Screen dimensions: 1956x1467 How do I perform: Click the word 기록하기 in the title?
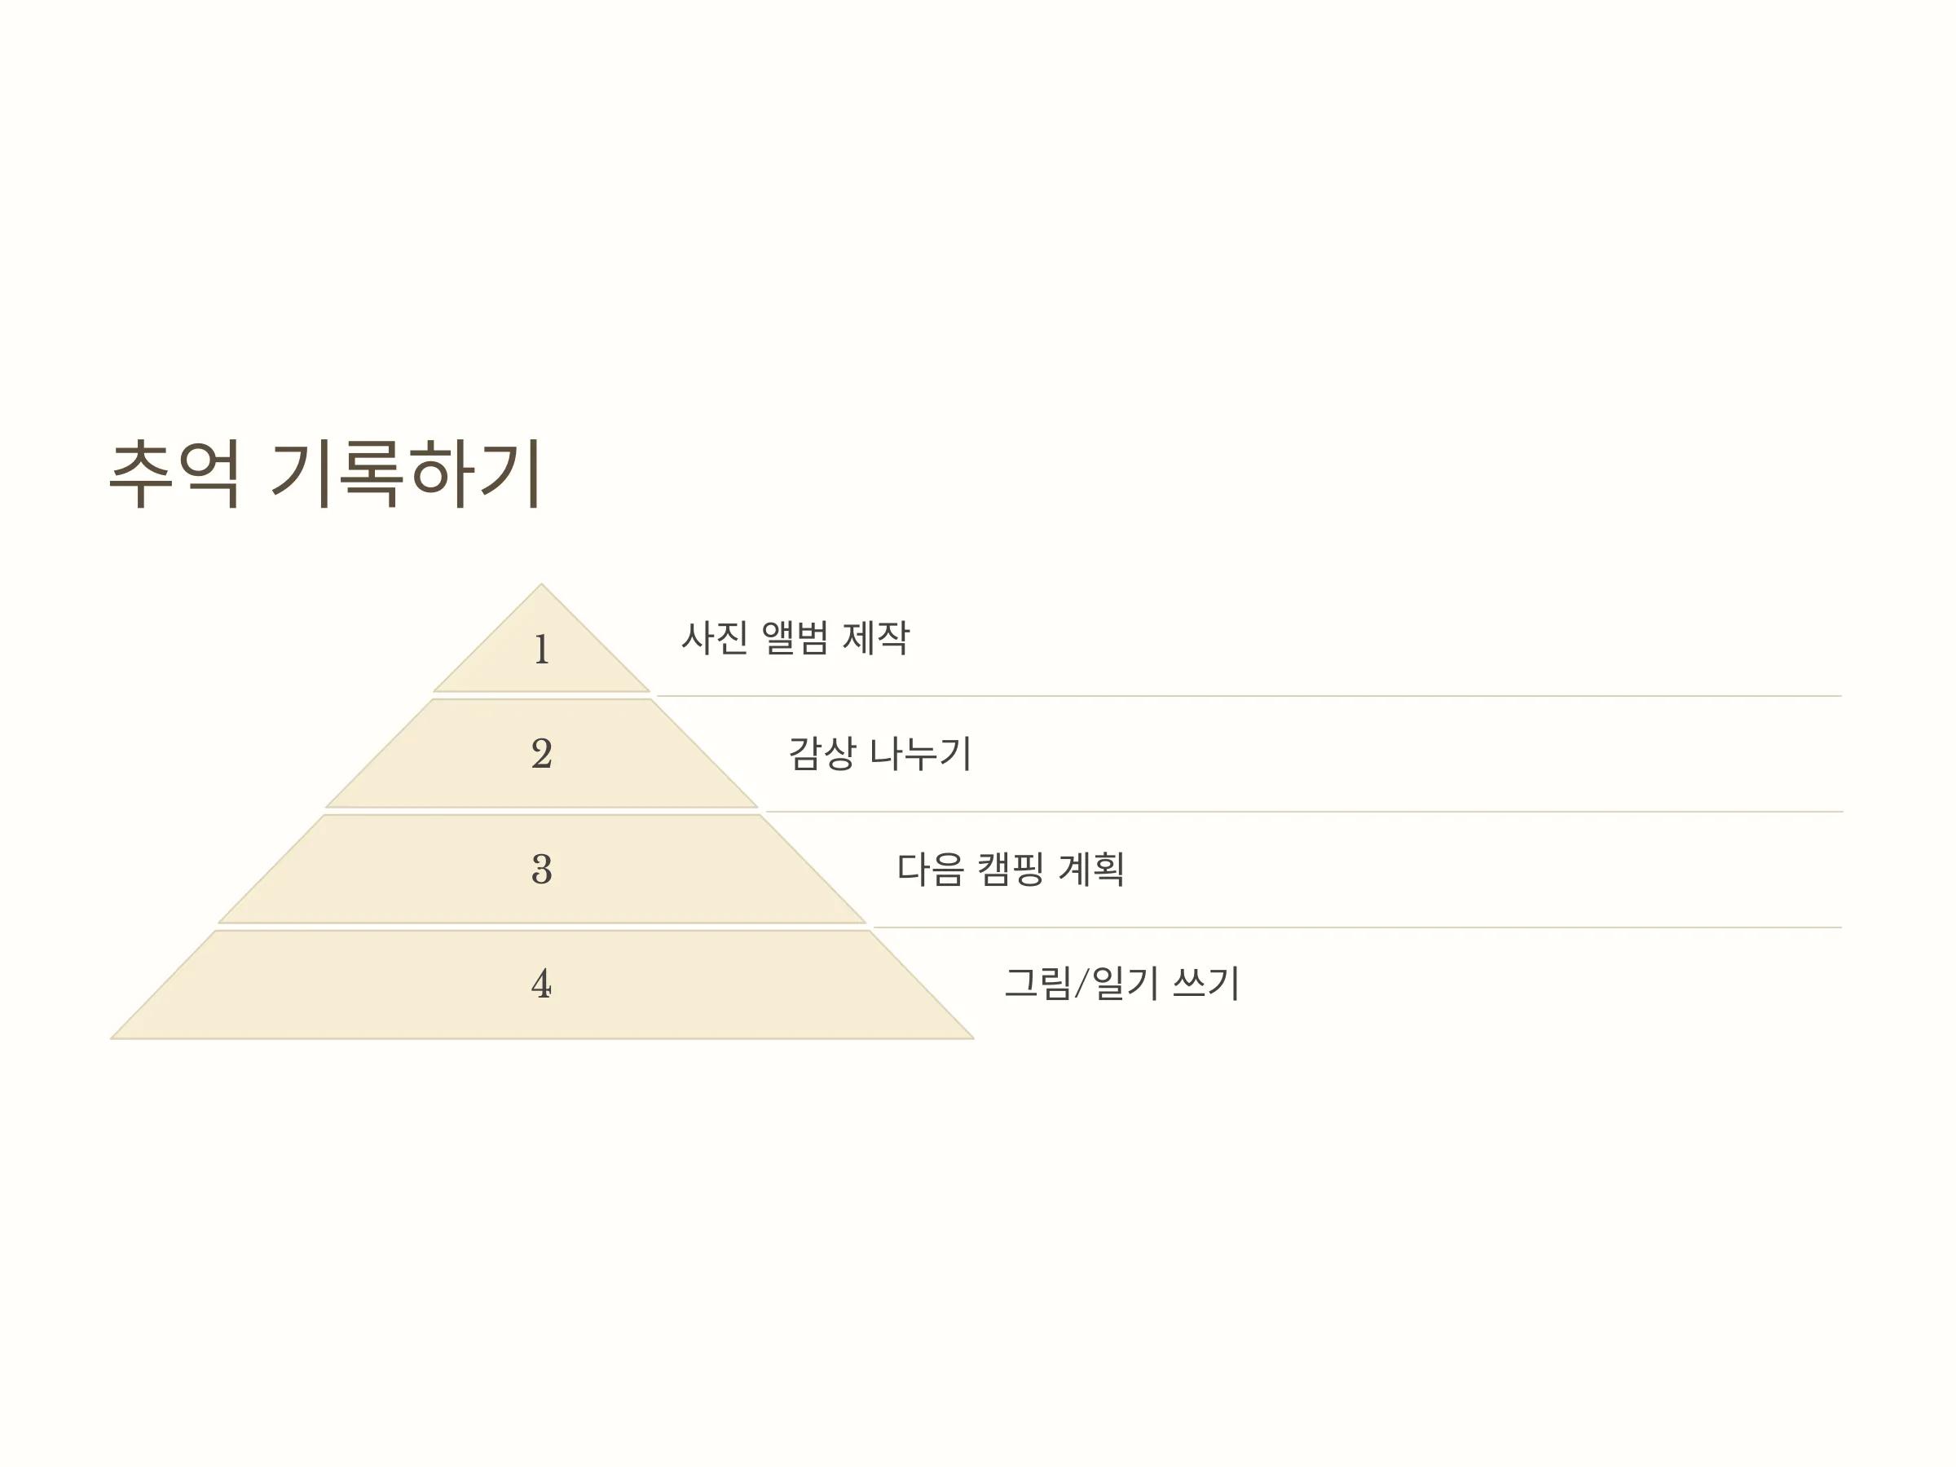pyautogui.click(x=406, y=474)
